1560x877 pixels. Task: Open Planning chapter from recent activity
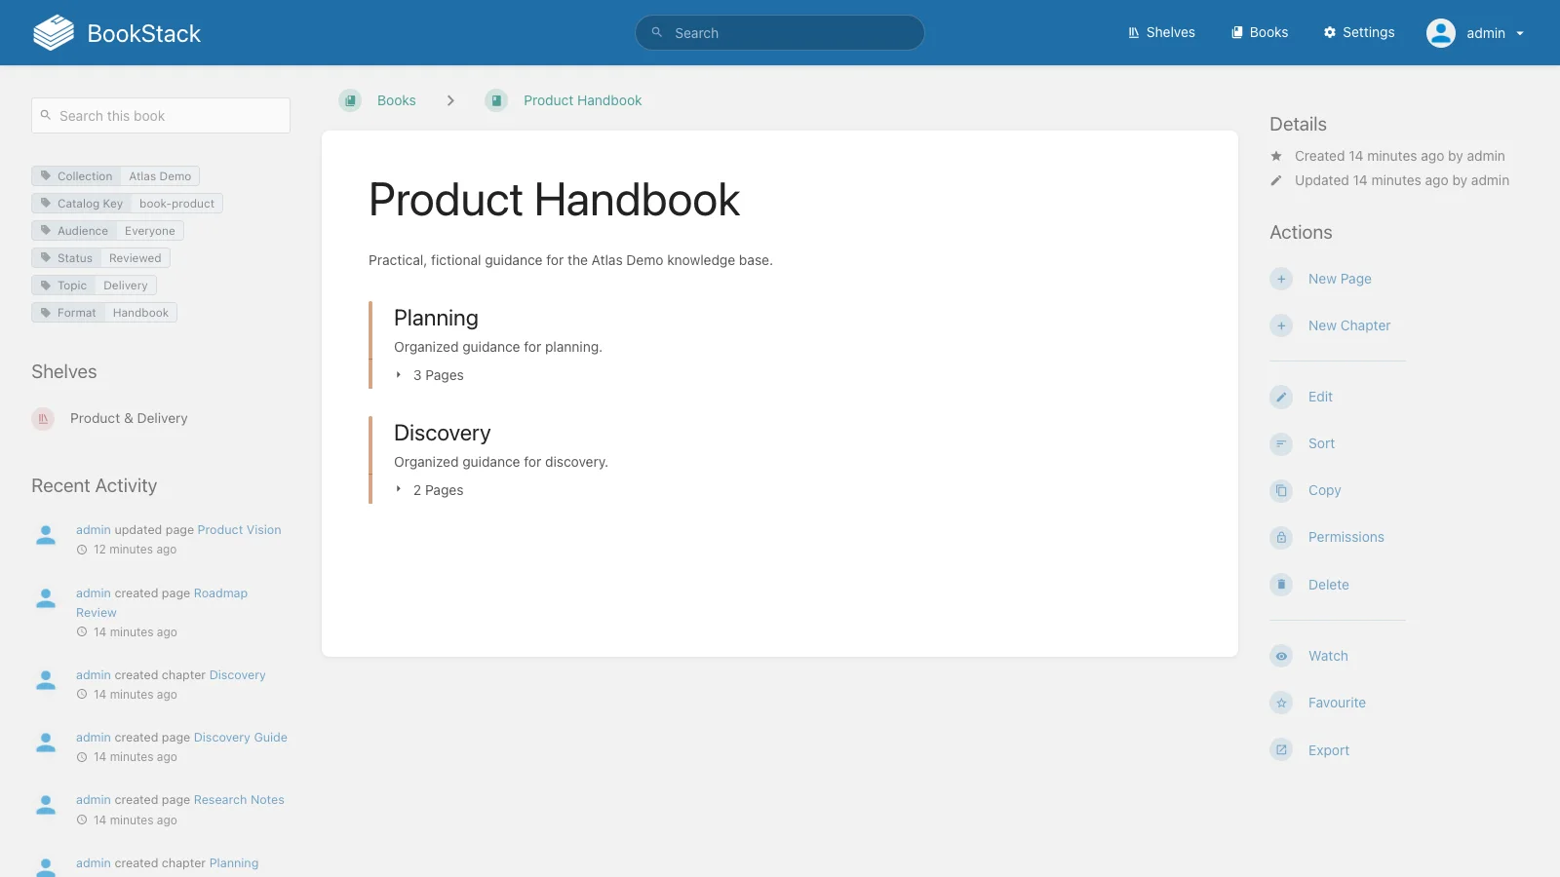[x=234, y=863]
